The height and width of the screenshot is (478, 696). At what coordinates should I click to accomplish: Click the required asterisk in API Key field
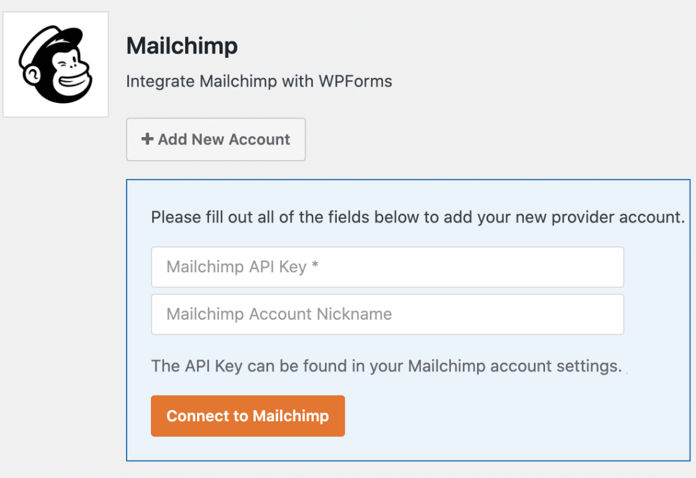tap(315, 267)
